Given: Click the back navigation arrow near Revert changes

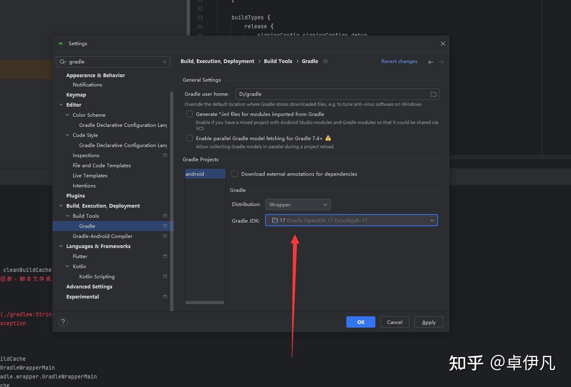Looking at the screenshot, I should 430,62.
